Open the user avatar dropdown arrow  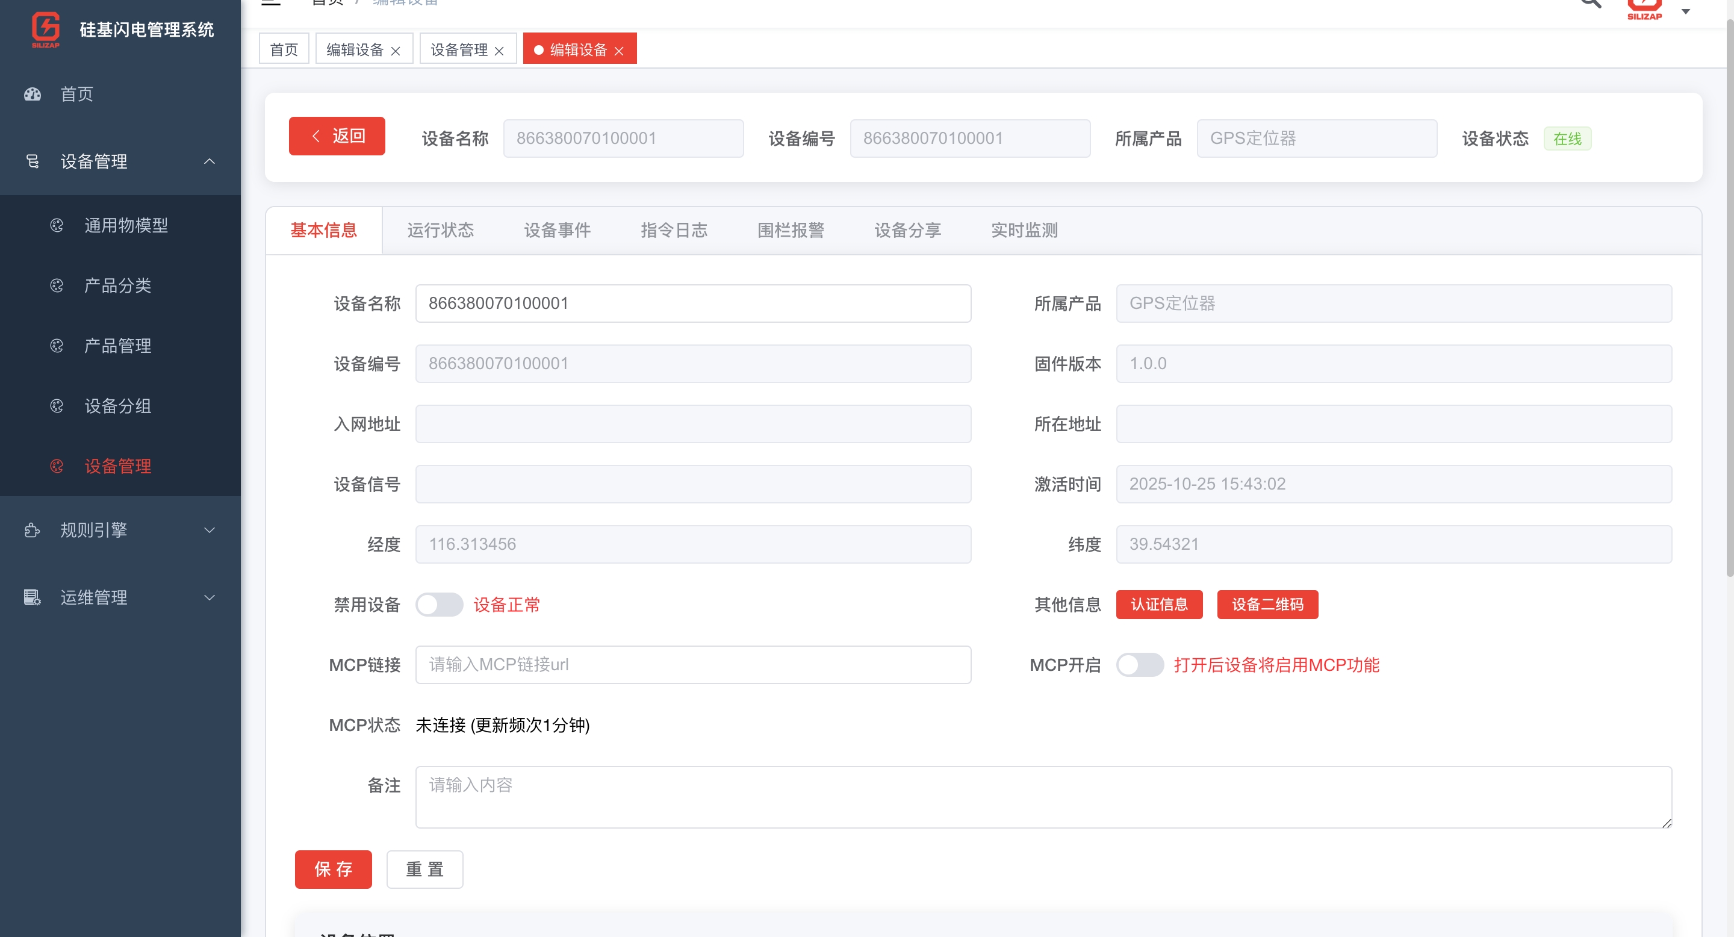1686,11
